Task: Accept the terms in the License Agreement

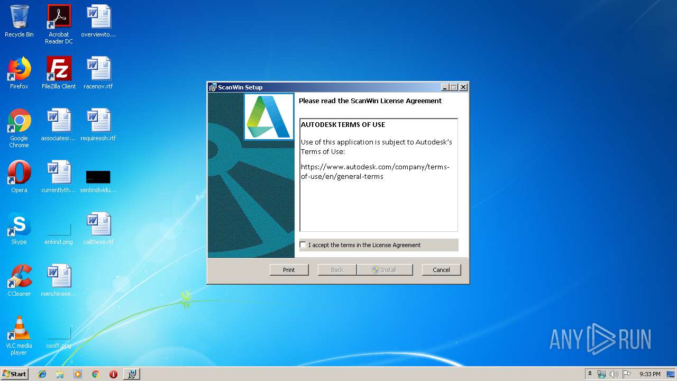Action: (303, 244)
